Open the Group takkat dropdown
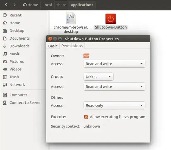 (98, 76)
